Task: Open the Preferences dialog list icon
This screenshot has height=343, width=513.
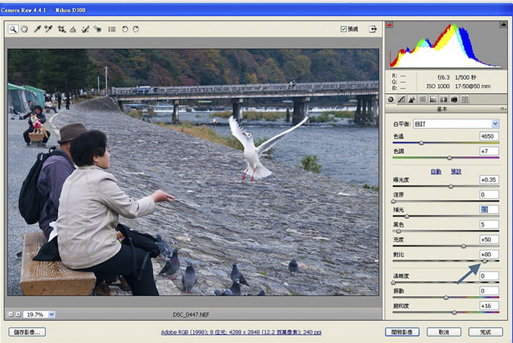Action: tap(111, 29)
